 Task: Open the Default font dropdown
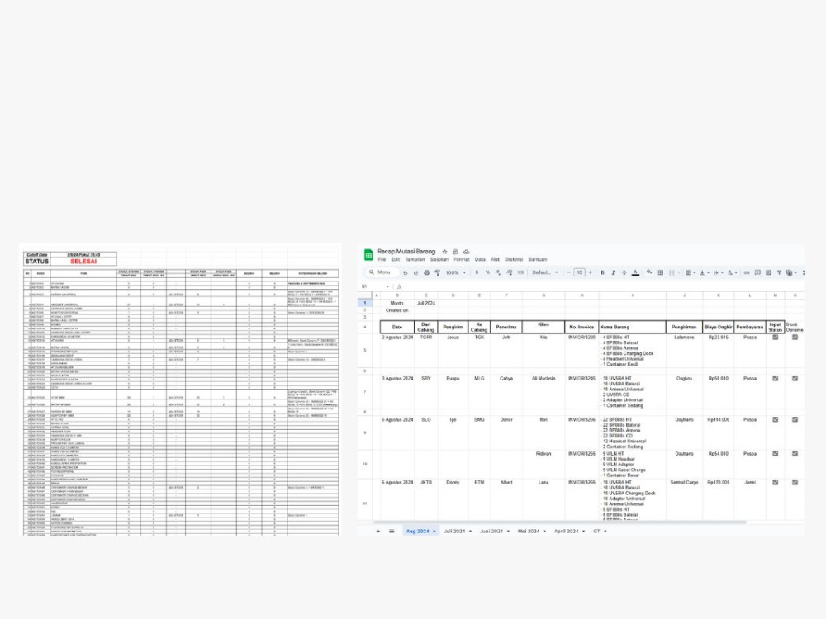coord(544,272)
